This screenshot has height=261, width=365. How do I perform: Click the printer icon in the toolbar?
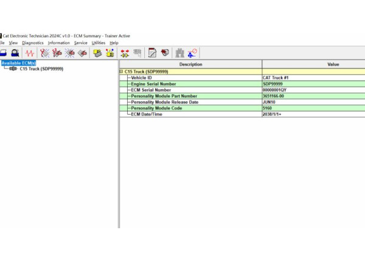[x=3, y=53]
